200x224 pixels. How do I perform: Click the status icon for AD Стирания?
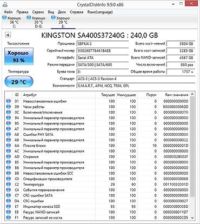[x=8, y=157]
